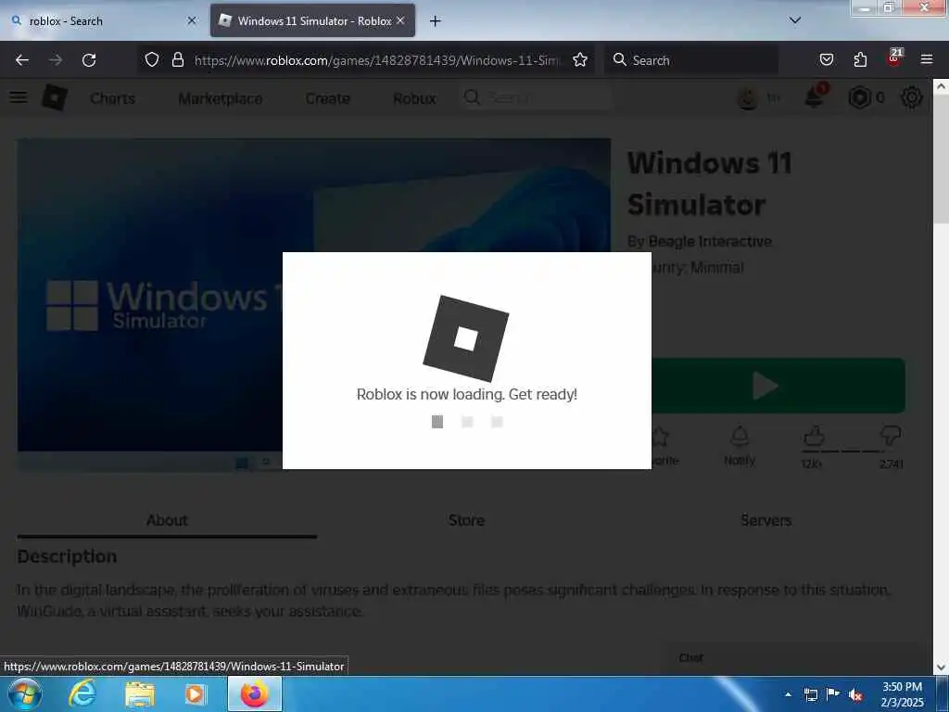The height and width of the screenshot is (712, 949).
Task: Open the Chat panel header
Action: 793,658
